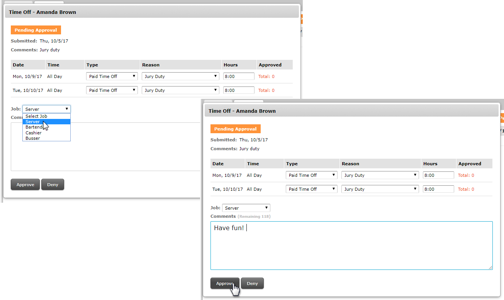The image size is (504, 300).
Task: Click 'Time Off - Amanda Brown' title in back dialog
Action: point(42,12)
